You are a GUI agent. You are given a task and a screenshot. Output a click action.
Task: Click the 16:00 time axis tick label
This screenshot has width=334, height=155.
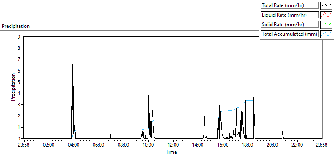coord(223,145)
